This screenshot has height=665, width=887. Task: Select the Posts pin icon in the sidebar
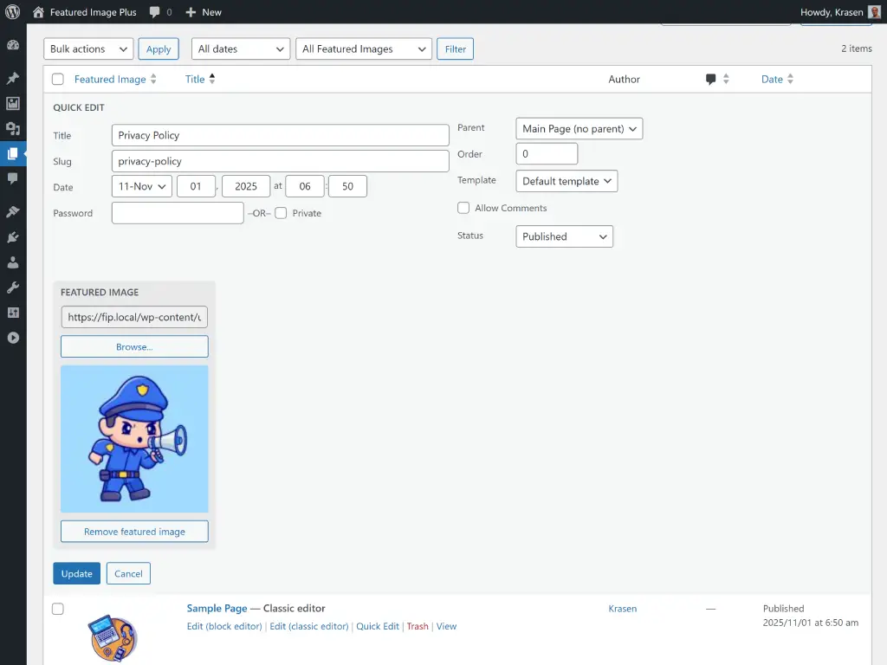coord(13,77)
